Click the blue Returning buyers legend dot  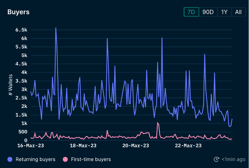10,159
